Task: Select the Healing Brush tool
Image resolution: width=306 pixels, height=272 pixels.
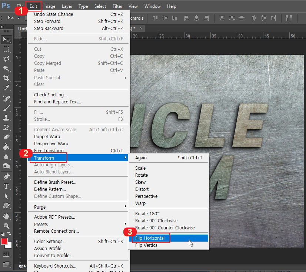Action: (6, 99)
